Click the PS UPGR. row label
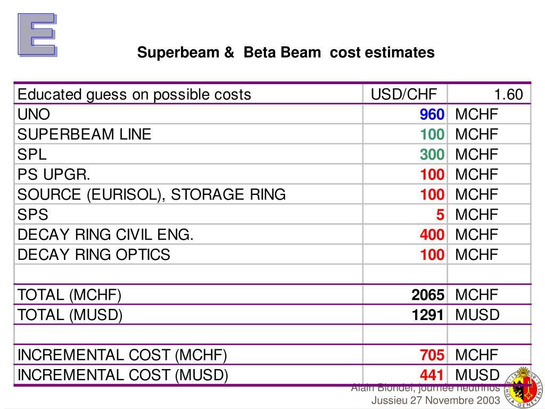The image size is (545, 409). tap(54, 174)
